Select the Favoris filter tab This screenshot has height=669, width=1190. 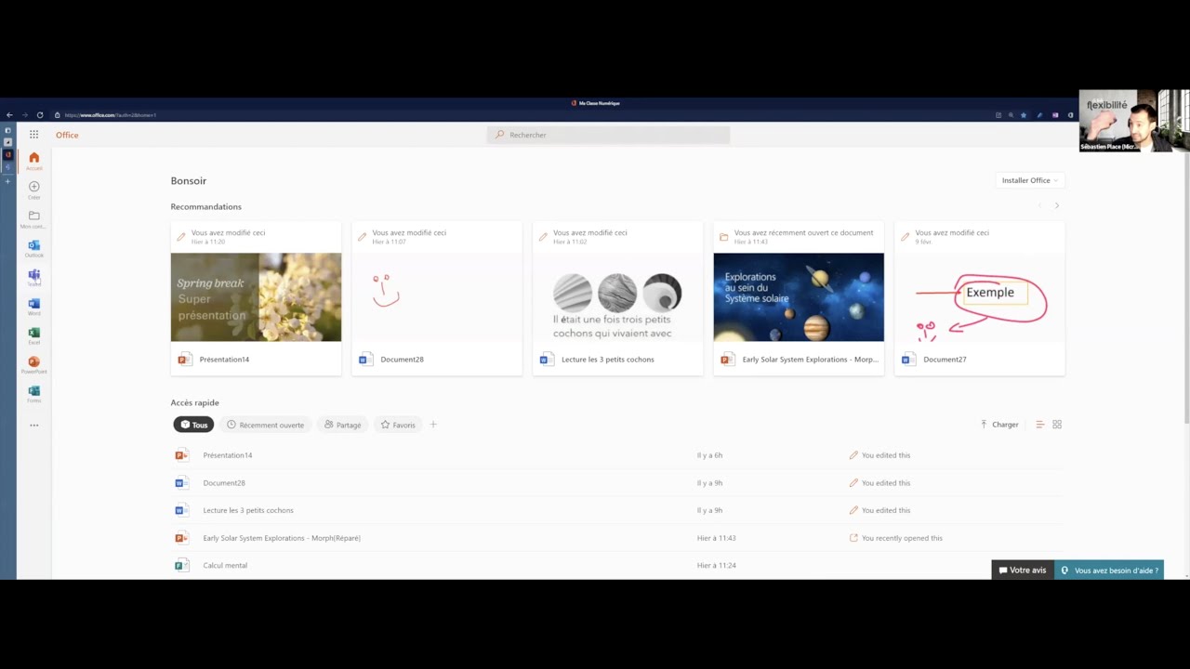click(398, 425)
